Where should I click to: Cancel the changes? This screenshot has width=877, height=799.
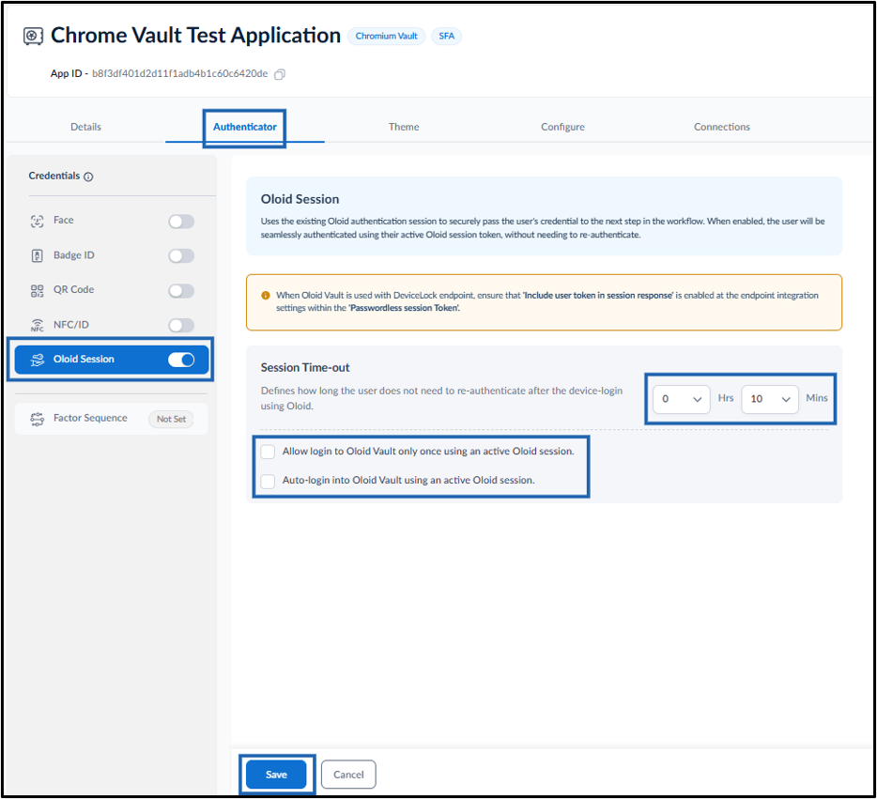[348, 775]
